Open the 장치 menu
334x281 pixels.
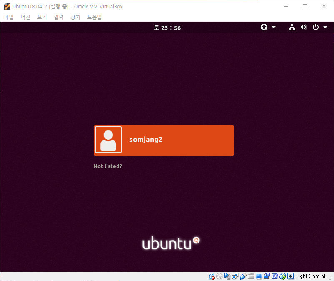click(75, 17)
